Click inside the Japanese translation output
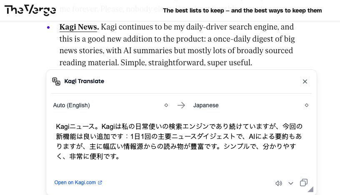Image resolution: width=340 pixels, height=195 pixels. pyautogui.click(x=179, y=141)
